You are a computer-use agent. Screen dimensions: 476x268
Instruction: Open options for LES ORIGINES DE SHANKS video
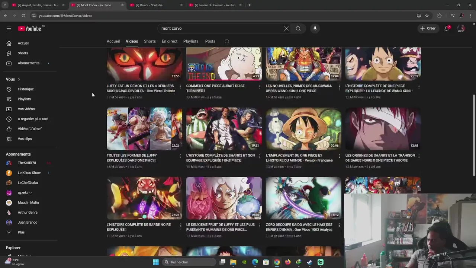click(419, 156)
